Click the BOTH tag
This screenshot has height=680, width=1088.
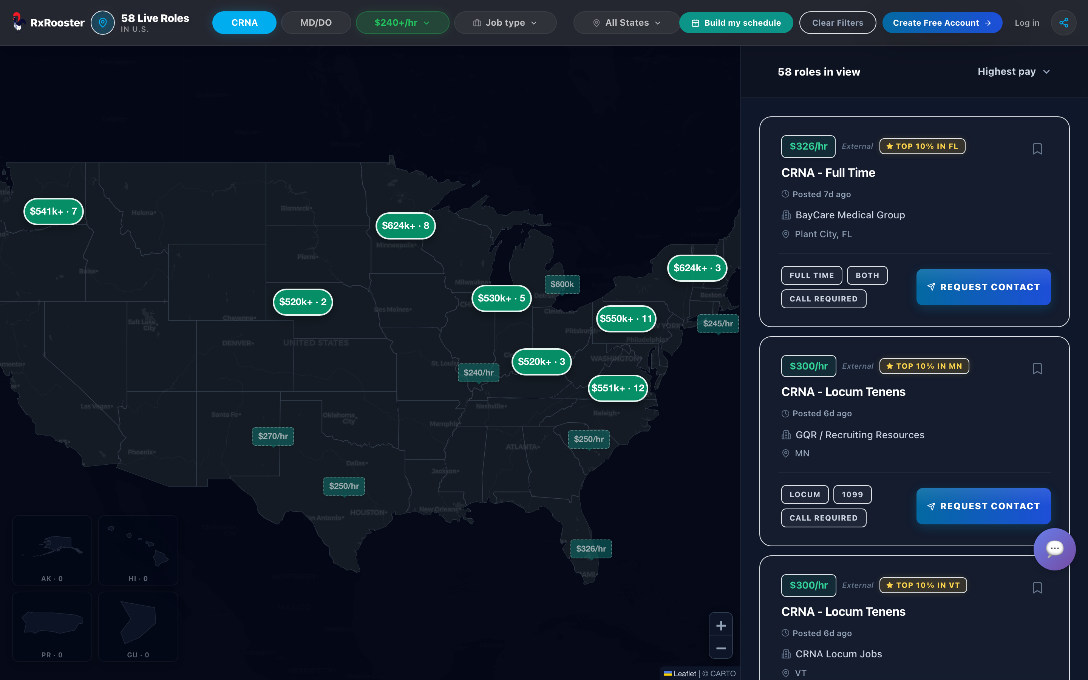tap(867, 275)
